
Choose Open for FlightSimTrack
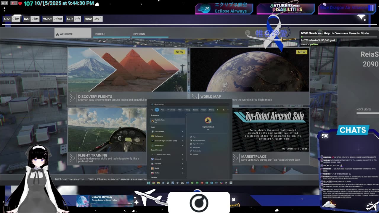[x=195, y=137]
